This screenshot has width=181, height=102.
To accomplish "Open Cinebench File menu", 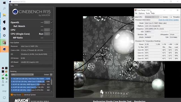I will click(11, 5).
